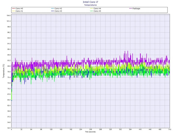Click the 128 x-axis tick label

point(51,129)
